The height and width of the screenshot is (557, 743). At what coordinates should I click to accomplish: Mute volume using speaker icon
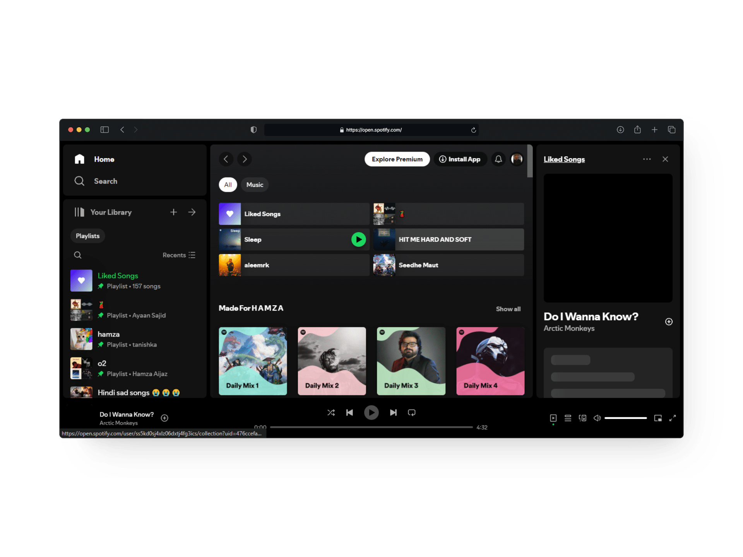tap(597, 418)
